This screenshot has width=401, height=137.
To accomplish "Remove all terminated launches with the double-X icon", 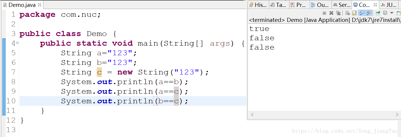I will (x=338, y=13).
